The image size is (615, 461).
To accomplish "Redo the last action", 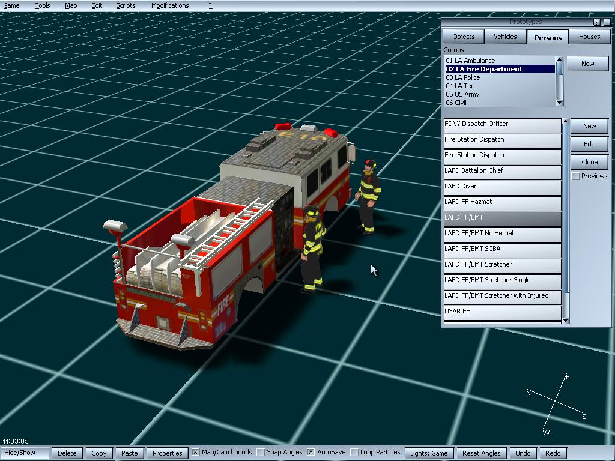I will click(x=553, y=453).
